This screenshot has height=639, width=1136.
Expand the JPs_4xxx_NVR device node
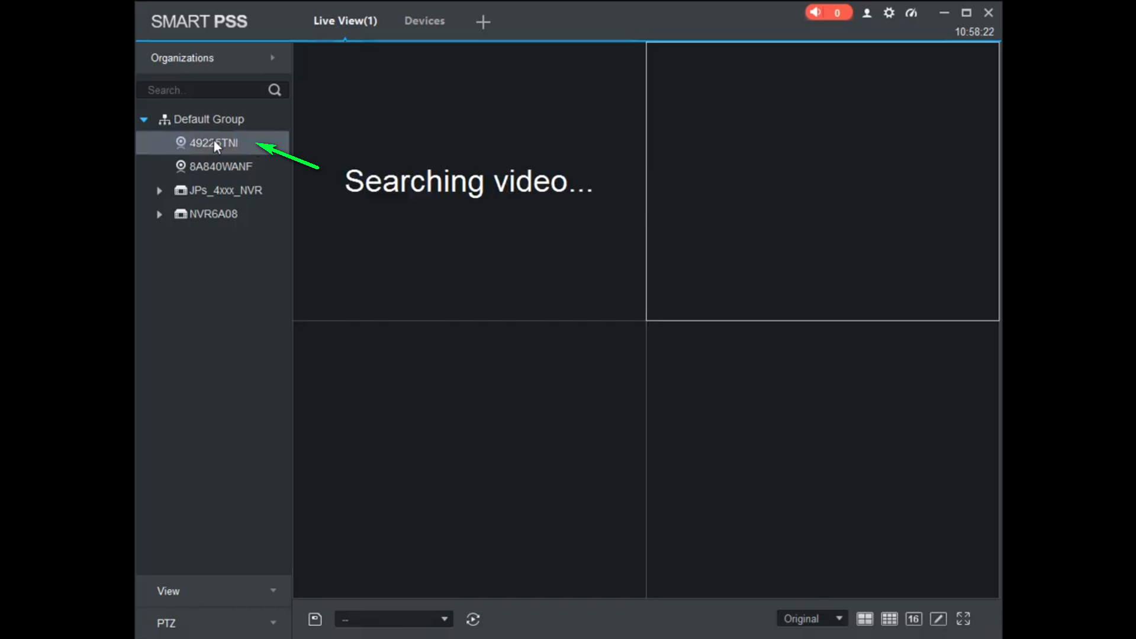coord(159,191)
